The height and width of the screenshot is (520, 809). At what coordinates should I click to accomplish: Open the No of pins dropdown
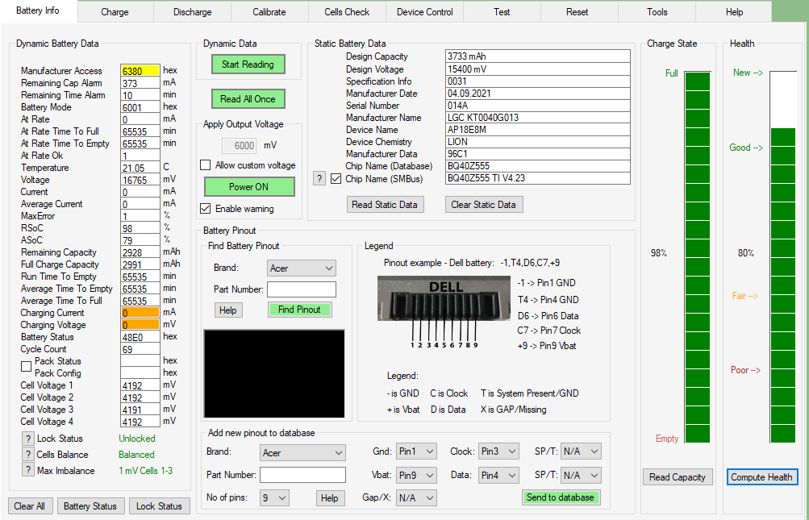click(x=274, y=498)
